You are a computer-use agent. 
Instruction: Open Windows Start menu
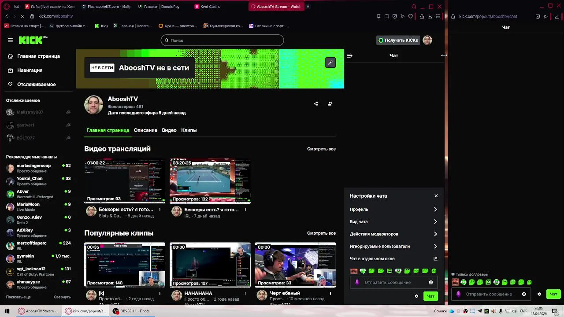coord(7,311)
